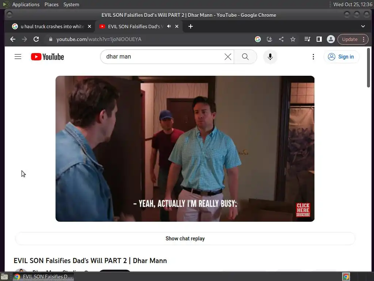This screenshot has height=281, width=374.
Task: Open the media control icon in toolbar
Action: coord(307,39)
